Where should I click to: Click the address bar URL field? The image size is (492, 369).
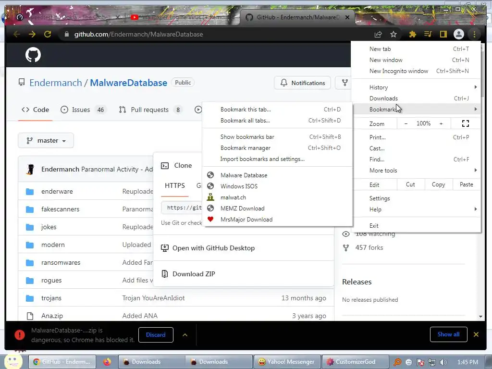click(x=217, y=34)
